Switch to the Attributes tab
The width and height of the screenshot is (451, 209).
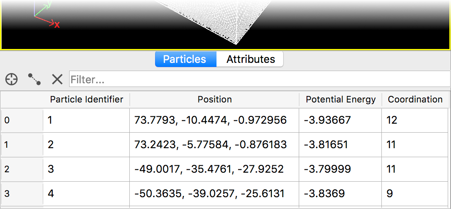[250, 59]
